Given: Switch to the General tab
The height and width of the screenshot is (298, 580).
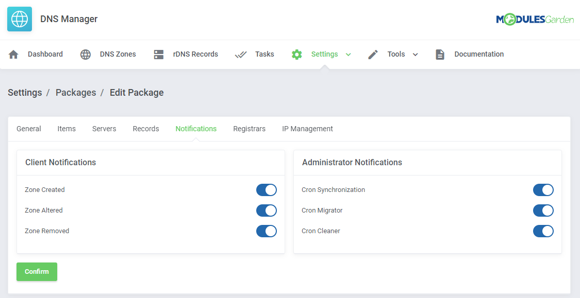Looking at the screenshot, I should tap(29, 129).
